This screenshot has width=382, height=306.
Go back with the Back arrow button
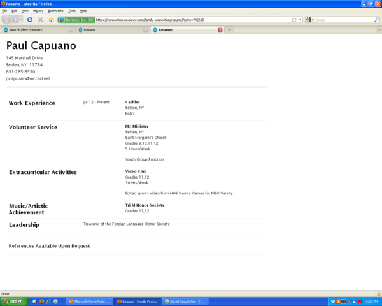(x=6, y=20)
